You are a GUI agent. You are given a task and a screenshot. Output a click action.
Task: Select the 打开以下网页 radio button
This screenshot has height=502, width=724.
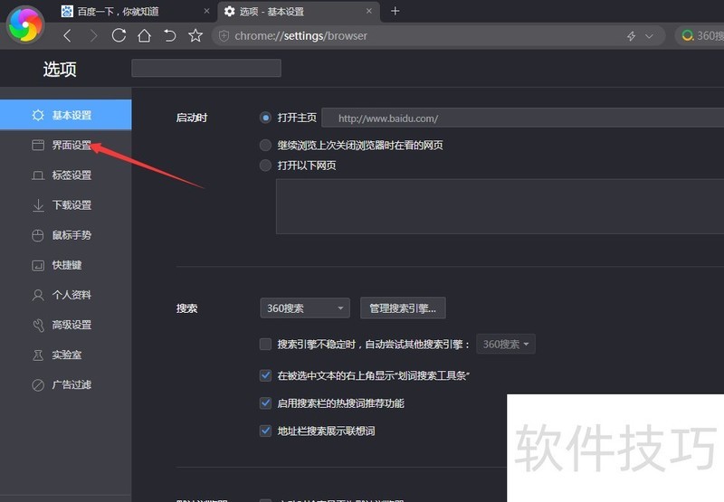point(265,166)
